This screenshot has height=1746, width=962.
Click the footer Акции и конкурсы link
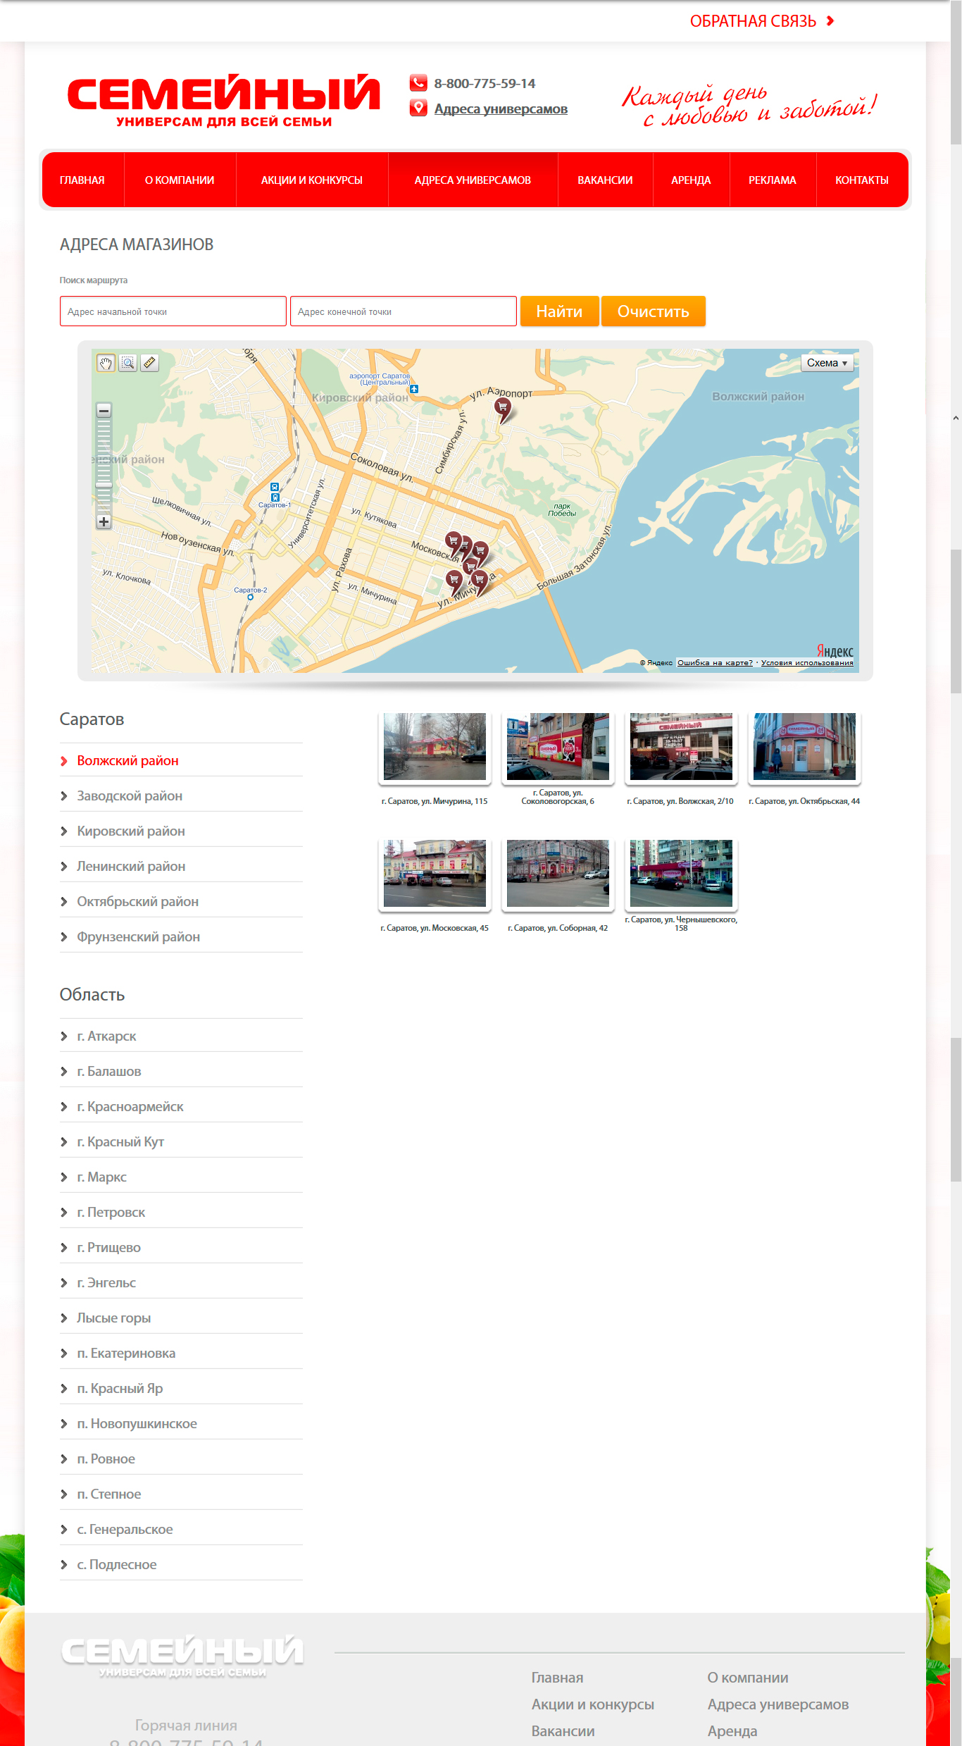(593, 1704)
